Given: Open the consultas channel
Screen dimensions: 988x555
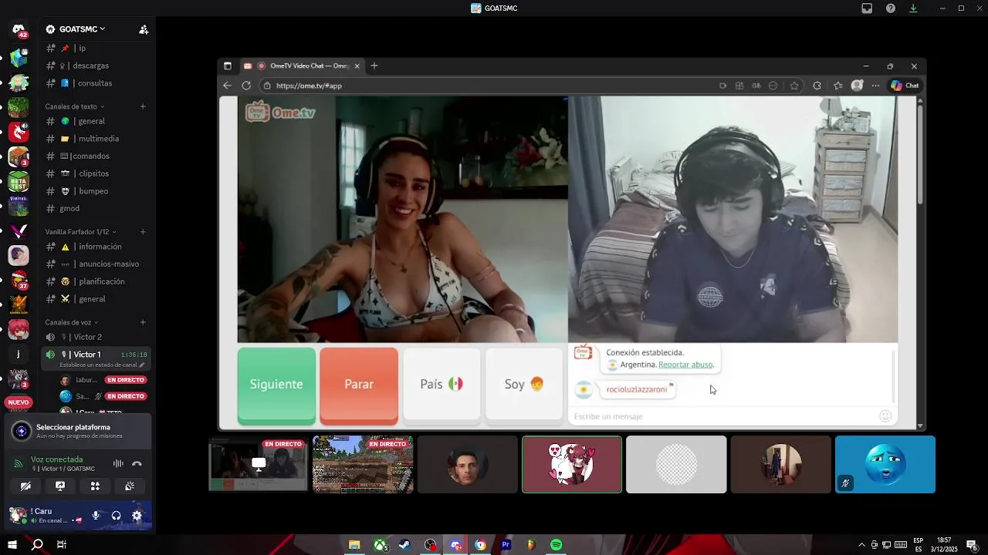Looking at the screenshot, I should click(96, 83).
